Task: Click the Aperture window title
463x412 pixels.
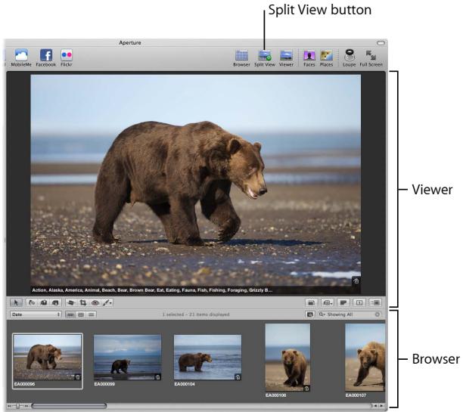Action: [130, 43]
